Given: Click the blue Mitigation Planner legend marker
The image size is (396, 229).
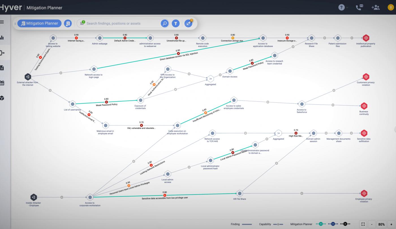Looking at the screenshot, I should [333, 224].
